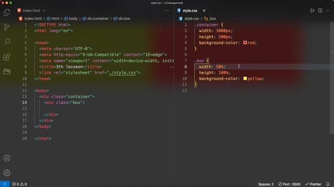Click the remote window indicator in status bar
The height and width of the screenshot is (187, 334).
click(x=5, y=184)
